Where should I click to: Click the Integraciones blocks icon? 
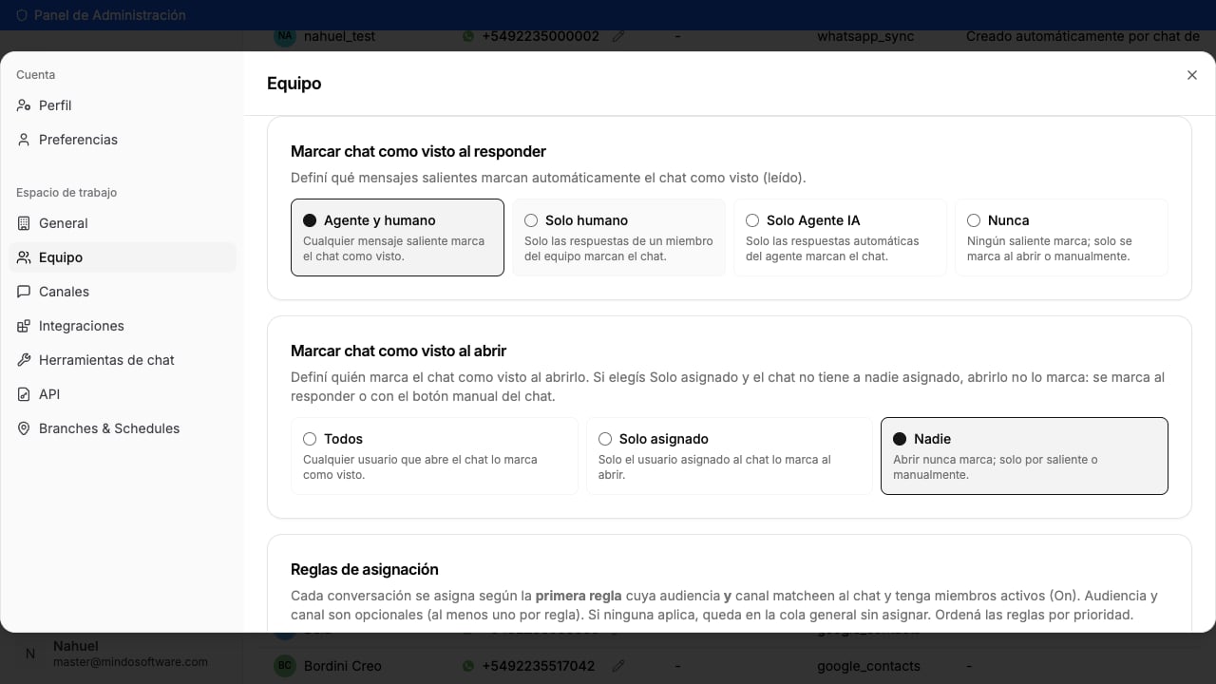point(24,326)
